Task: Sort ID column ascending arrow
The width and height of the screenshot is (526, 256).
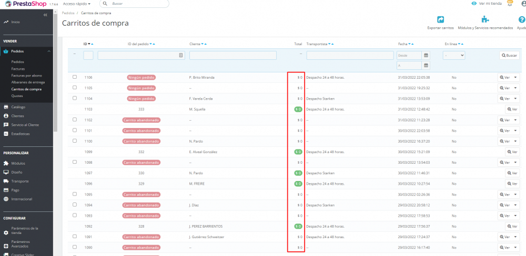Action: (92, 44)
